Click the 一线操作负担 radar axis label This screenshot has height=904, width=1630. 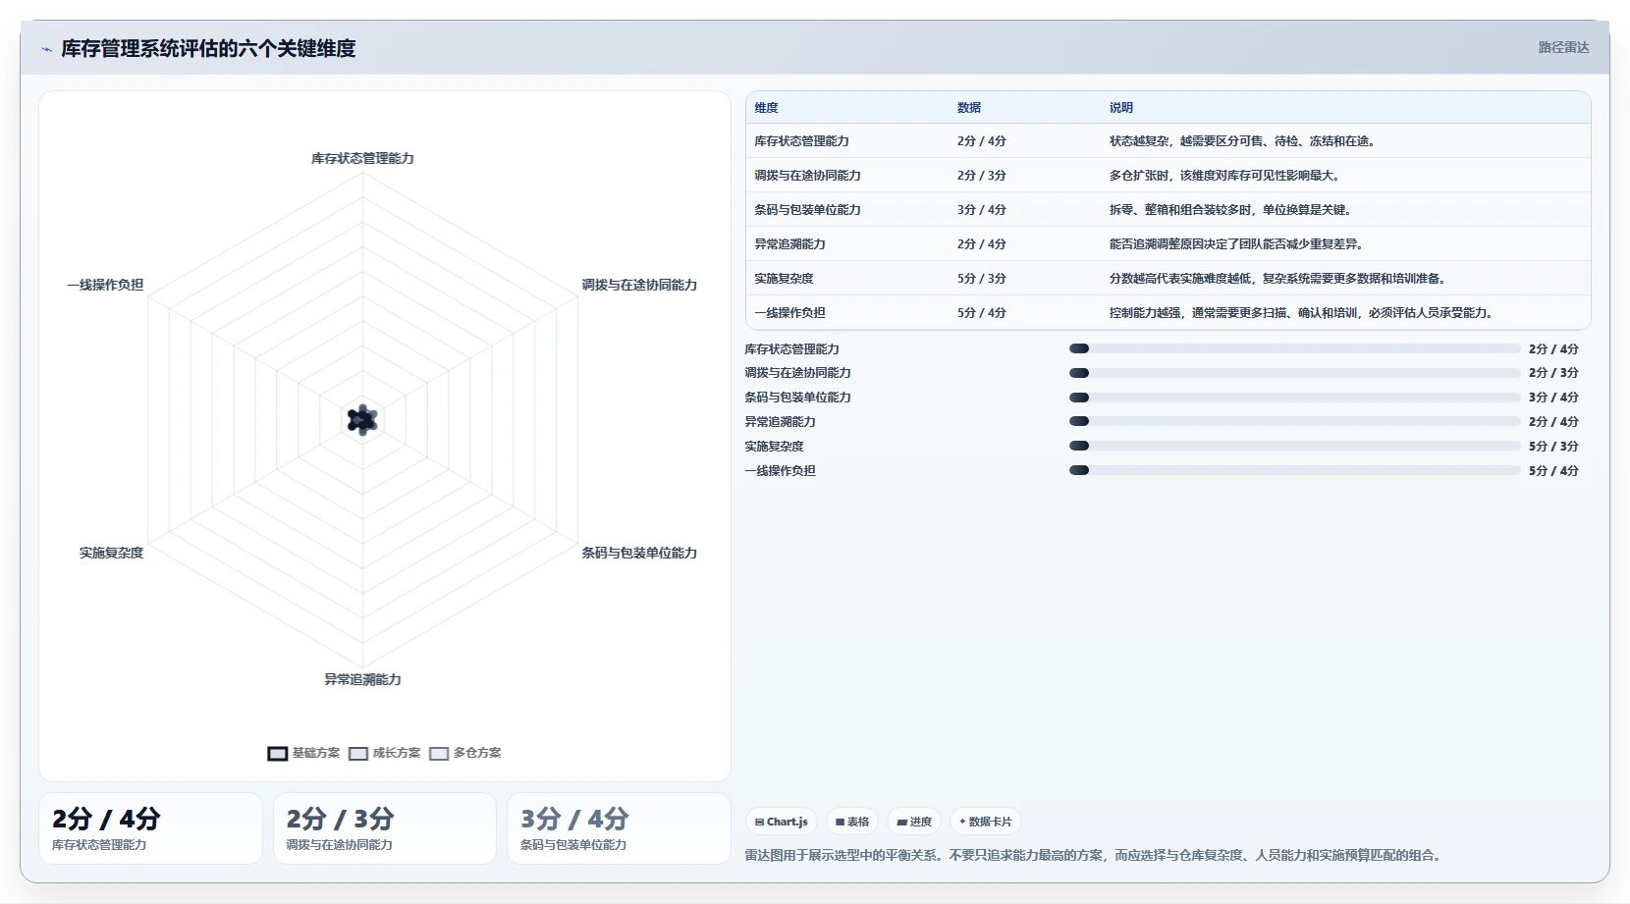[x=105, y=285]
